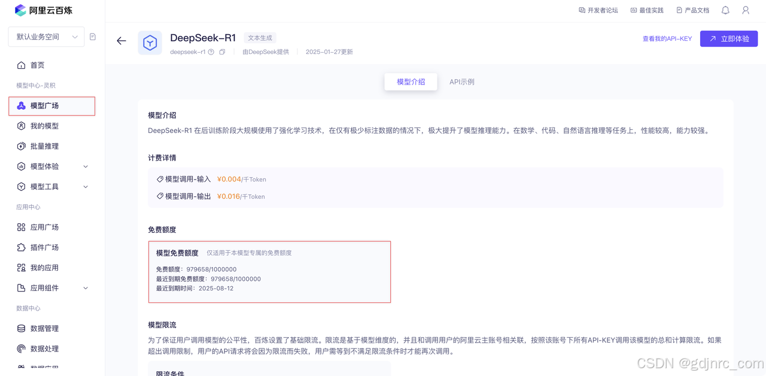The height and width of the screenshot is (376, 766).
Task: Click the 模型调用-输出 price ¥0.016
Action: (x=229, y=196)
